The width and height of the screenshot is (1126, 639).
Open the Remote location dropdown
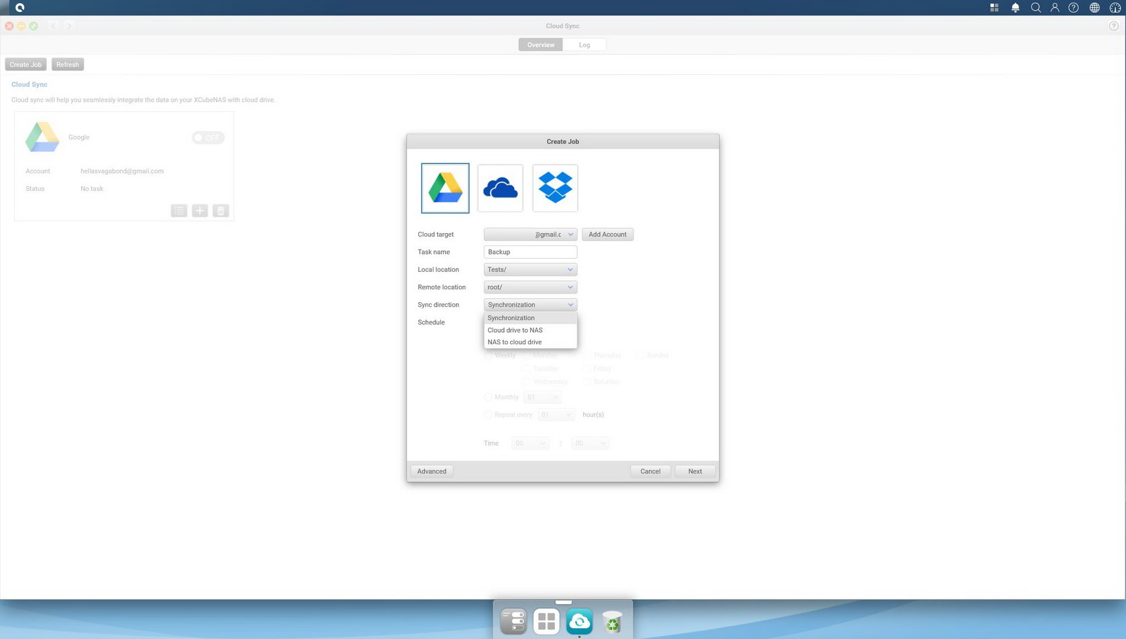tap(530, 287)
